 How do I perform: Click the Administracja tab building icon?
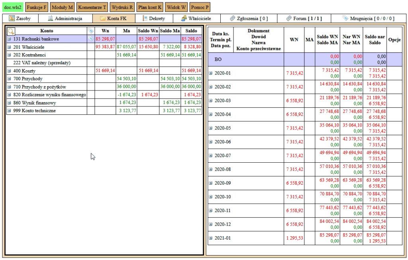point(51,18)
